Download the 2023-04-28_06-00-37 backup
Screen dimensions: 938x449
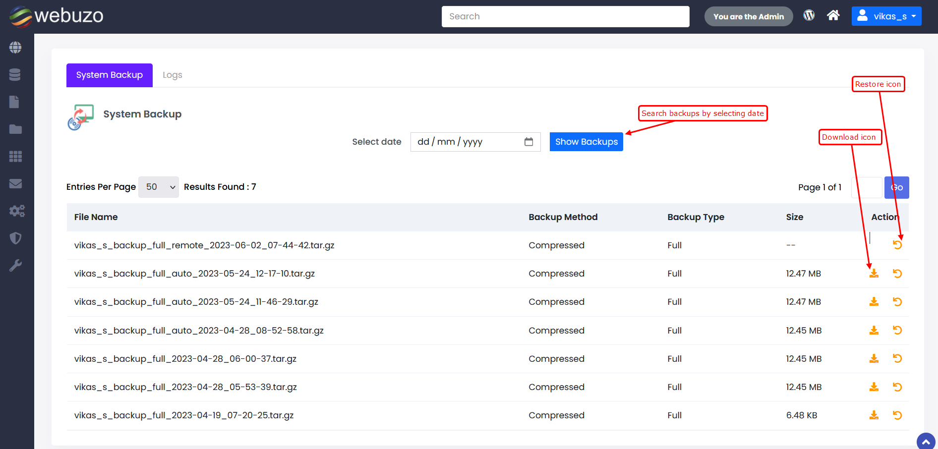(874, 359)
